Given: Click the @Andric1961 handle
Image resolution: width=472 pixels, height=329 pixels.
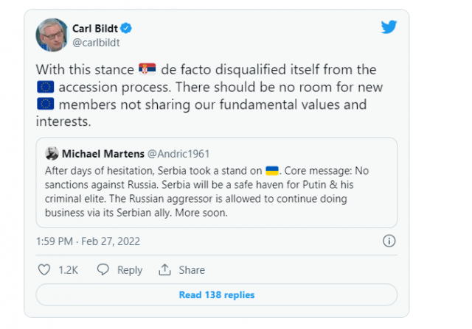Looking at the screenshot, I should click(178, 154).
